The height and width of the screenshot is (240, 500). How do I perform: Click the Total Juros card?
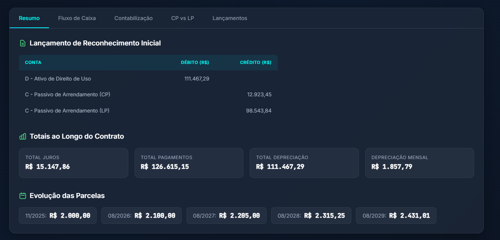[x=73, y=163]
